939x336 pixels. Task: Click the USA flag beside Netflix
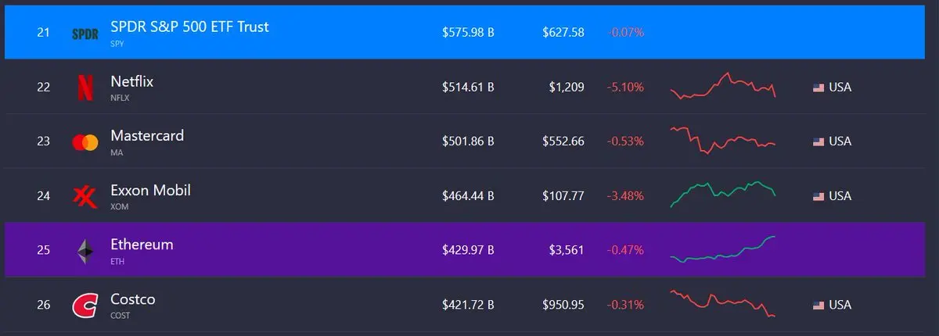pyautogui.click(x=818, y=88)
